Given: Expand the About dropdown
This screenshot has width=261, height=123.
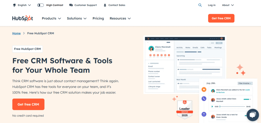Looking at the screenshot, I should tap(228, 5).
